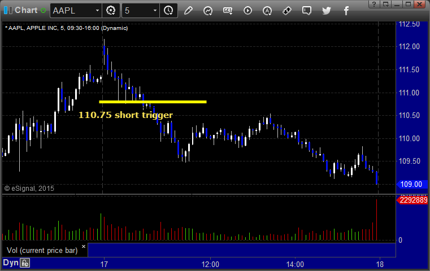430x271 pixels.
Task: Click the 110.00 price axis label
Action: coord(409,138)
